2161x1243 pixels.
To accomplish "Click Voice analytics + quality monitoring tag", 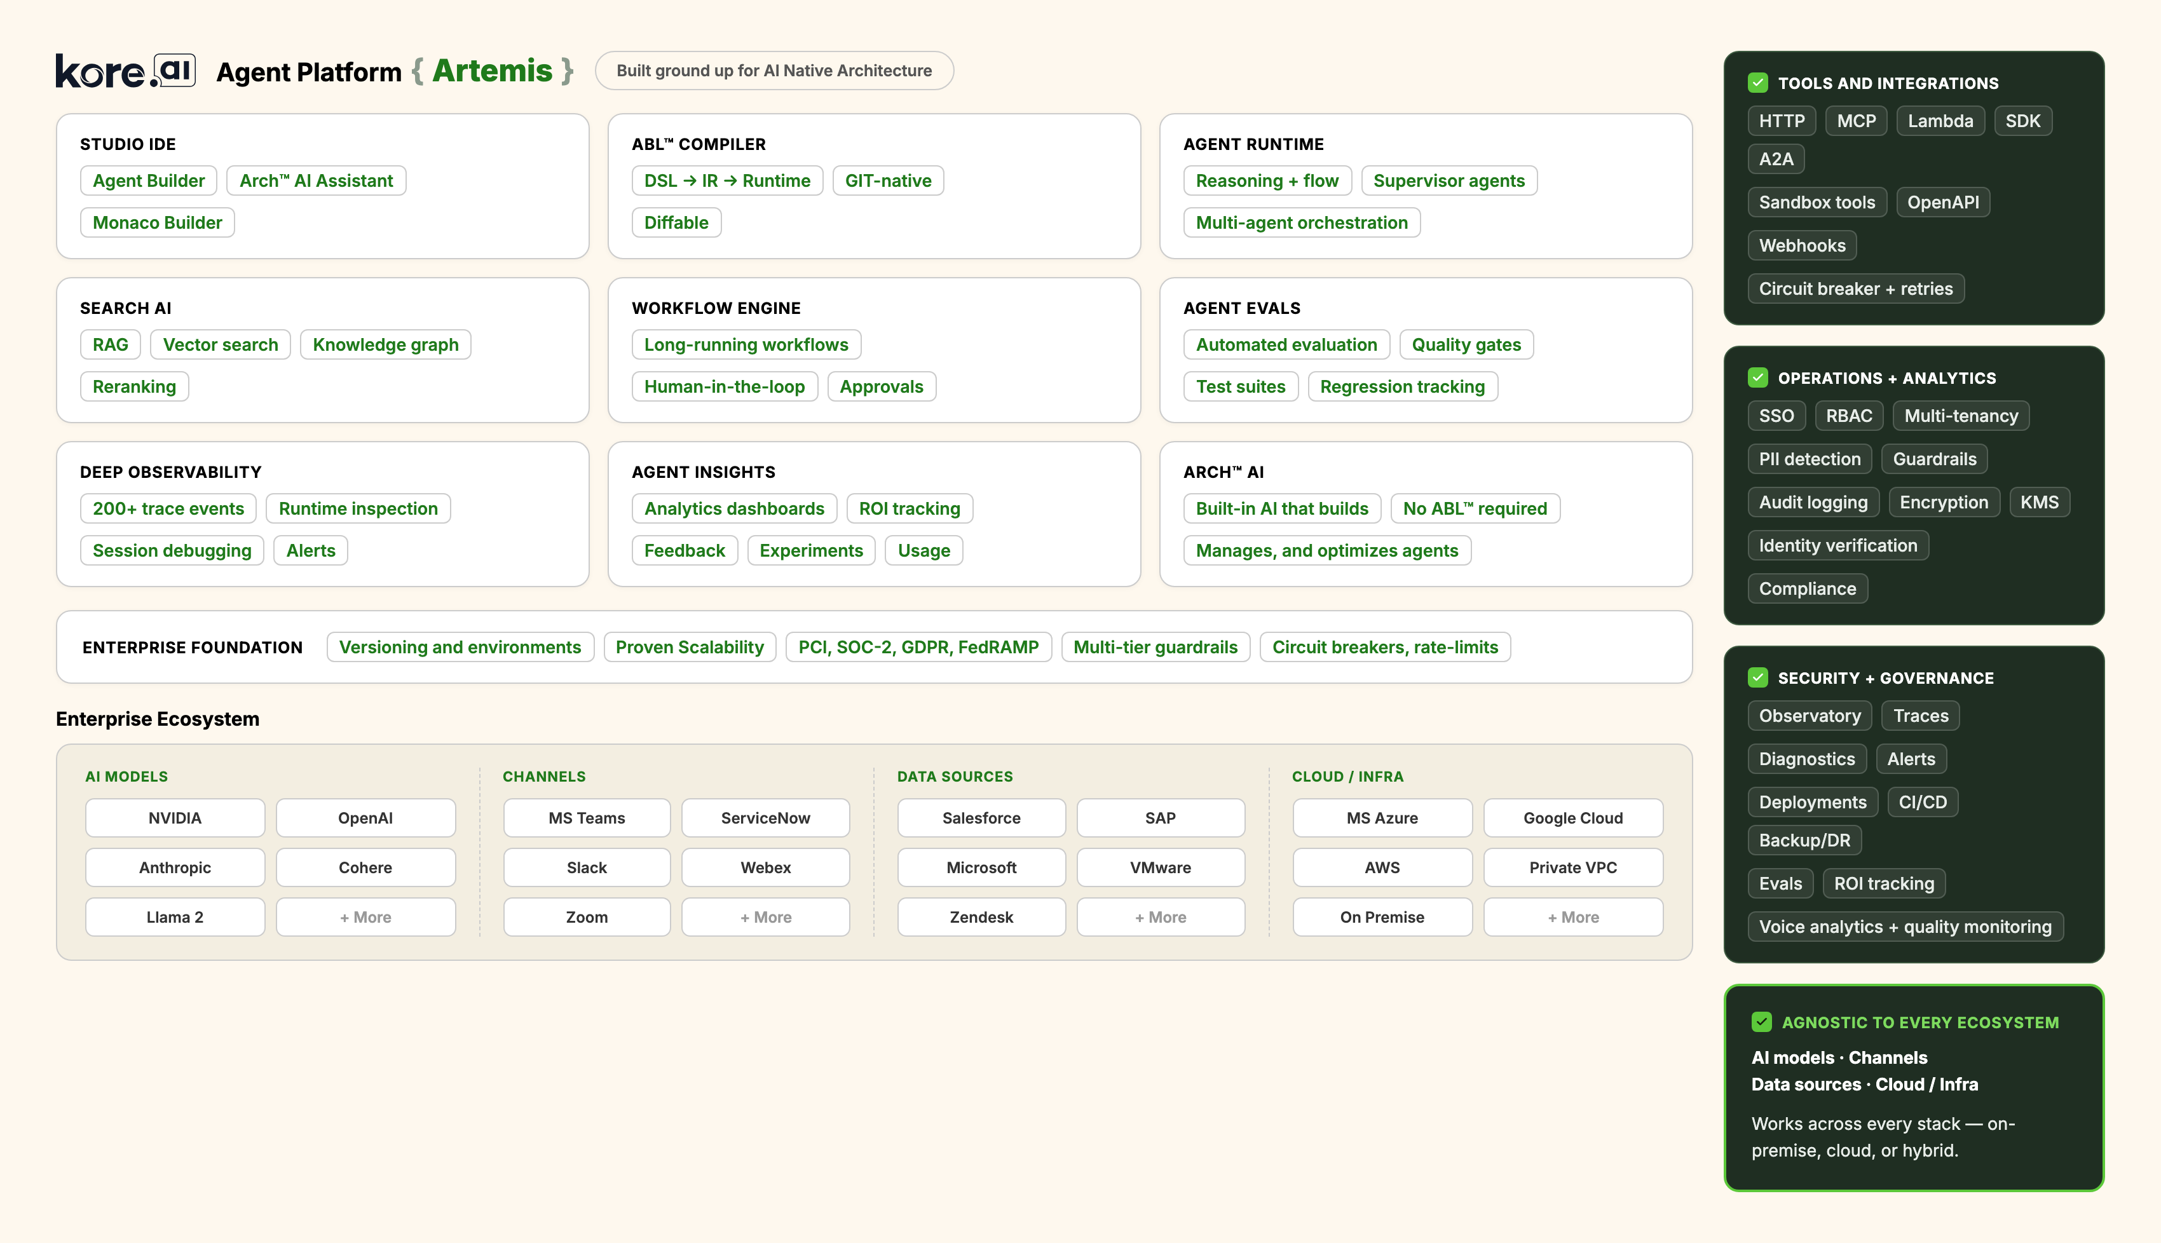I will tap(1905, 927).
